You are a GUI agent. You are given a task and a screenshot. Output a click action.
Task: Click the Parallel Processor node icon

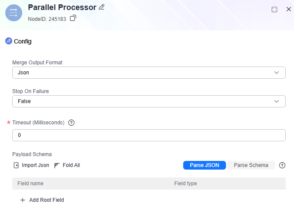(x=14, y=13)
